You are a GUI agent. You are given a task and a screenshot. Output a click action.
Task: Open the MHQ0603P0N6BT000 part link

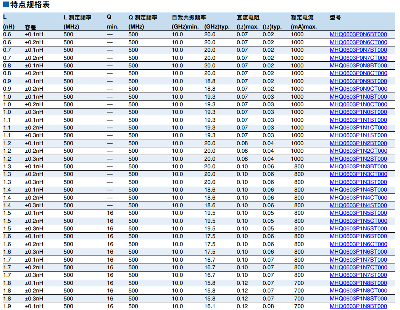[x=358, y=34]
